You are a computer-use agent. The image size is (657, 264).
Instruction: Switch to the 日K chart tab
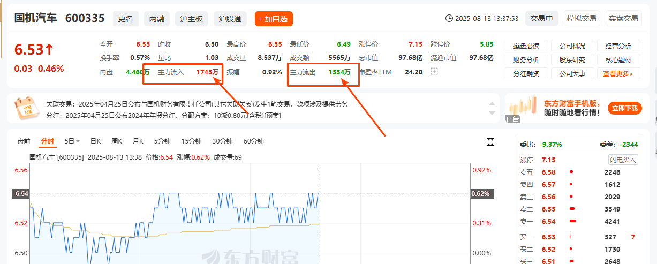pos(95,141)
